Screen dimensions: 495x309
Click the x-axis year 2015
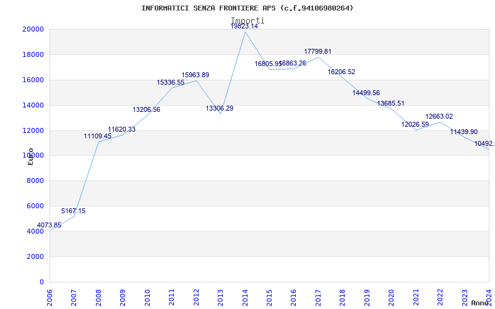coord(269,297)
